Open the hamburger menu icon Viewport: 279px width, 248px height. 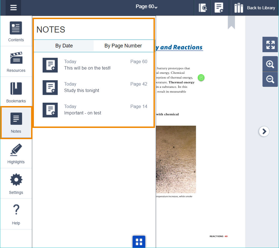point(13,8)
